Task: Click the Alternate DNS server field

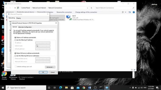Action: 43,62
